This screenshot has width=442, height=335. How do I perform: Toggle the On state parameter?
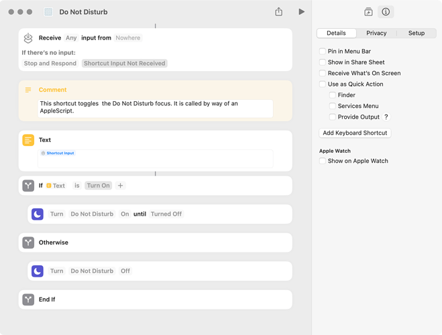point(125,214)
